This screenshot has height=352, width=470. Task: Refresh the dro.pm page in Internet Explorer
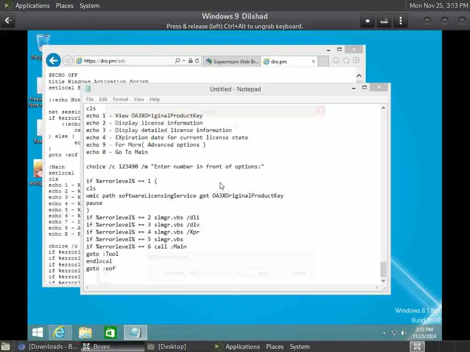pyautogui.click(x=197, y=61)
